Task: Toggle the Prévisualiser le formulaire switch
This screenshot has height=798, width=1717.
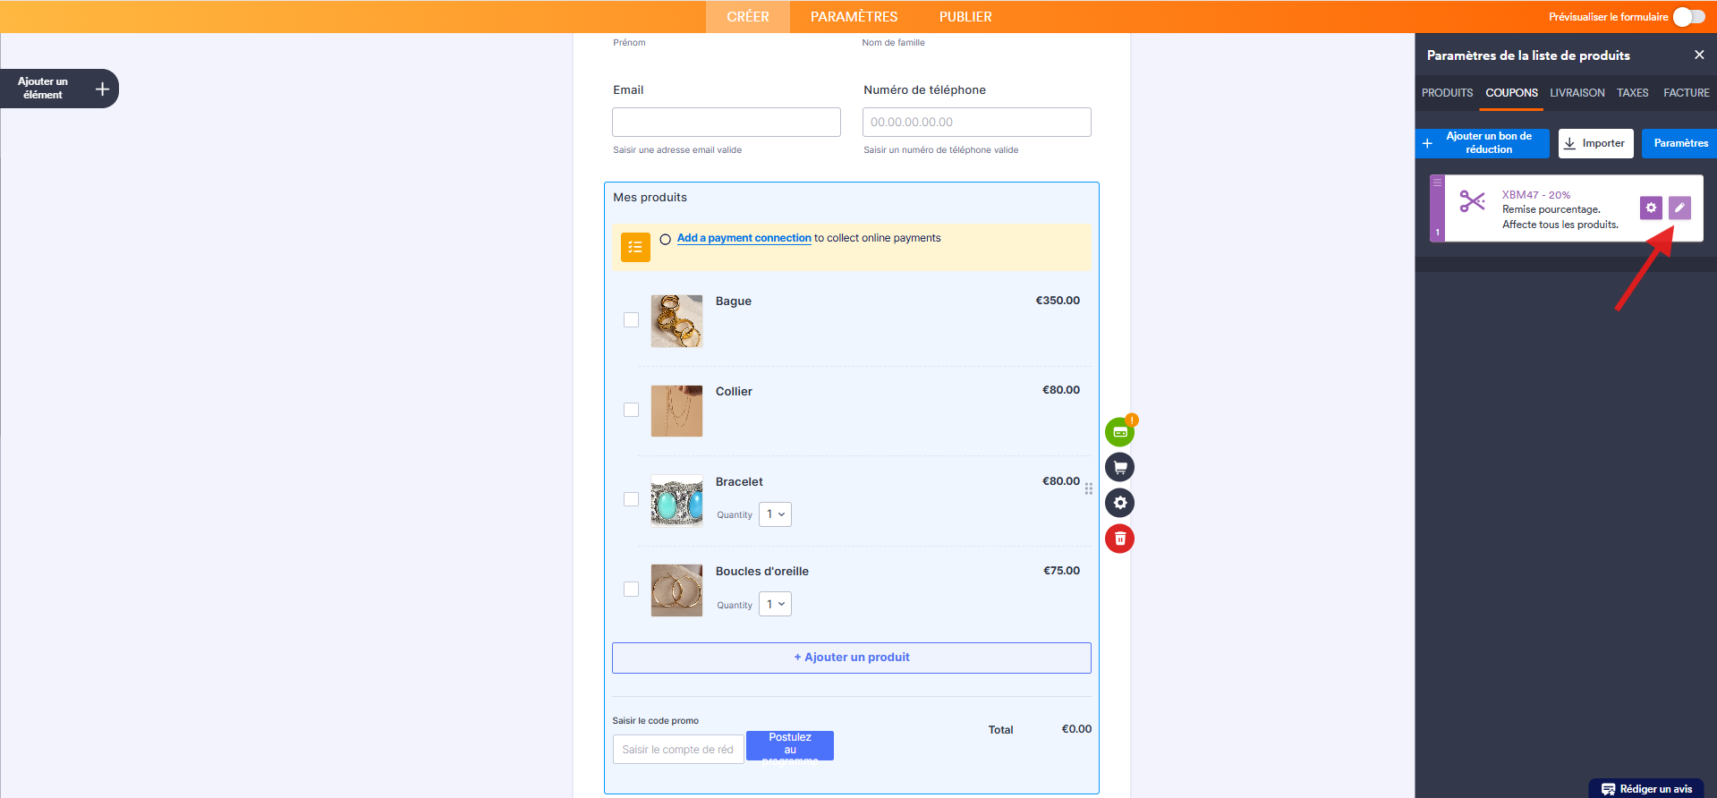Action: (x=1688, y=17)
